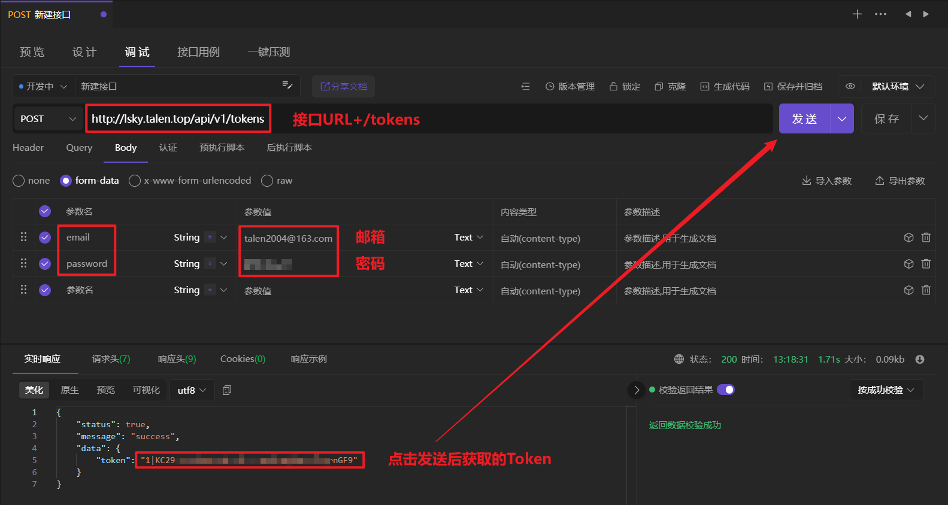Image resolution: width=948 pixels, height=505 pixels.
Task: Open the POST method dropdown
Action: tap(48, 118)
